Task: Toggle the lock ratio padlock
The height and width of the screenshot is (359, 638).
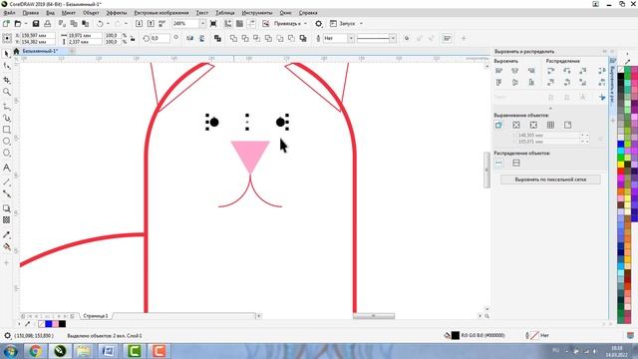Action: [133, 38]
